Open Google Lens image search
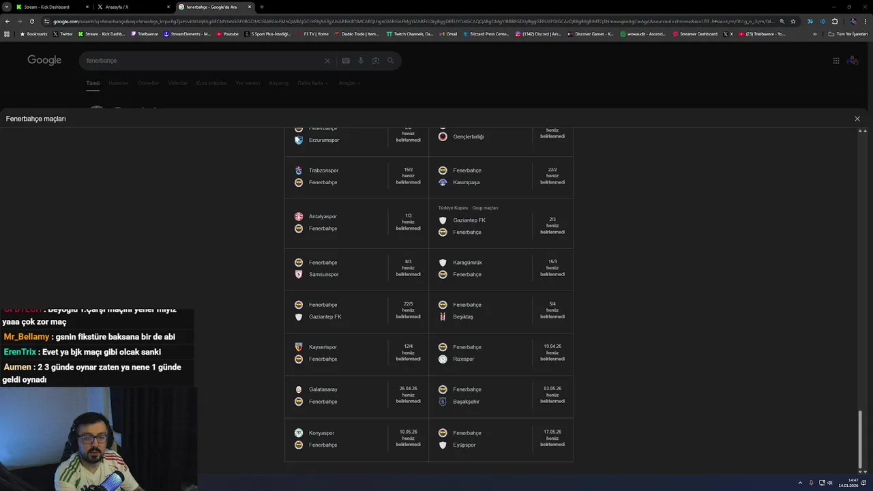This screenshot has height=491, width=873. pos(376,61)
